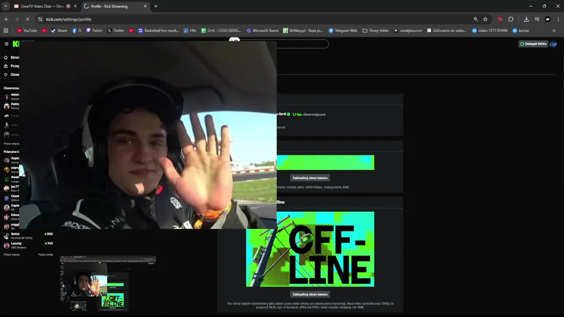Open the red extension icon
564x317 pixels.
click(500, 19)
